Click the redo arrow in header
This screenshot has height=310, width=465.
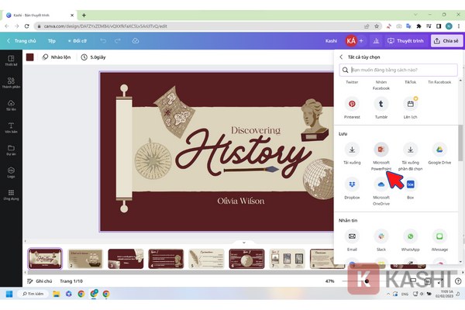(118, 40)
